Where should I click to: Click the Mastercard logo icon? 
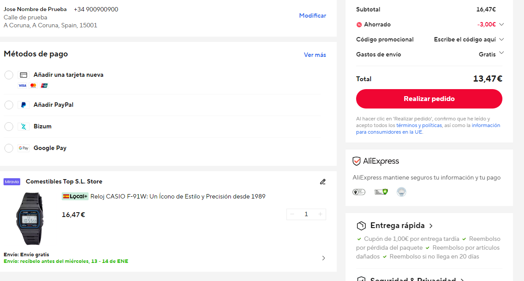(x=33, y=86)
